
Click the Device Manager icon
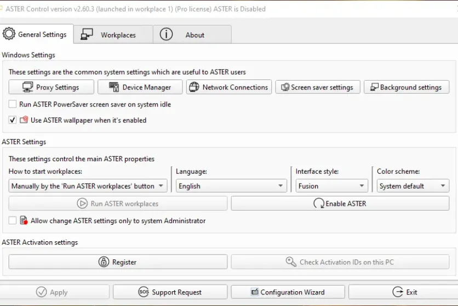pyautogui.click(x=114, y=87)
